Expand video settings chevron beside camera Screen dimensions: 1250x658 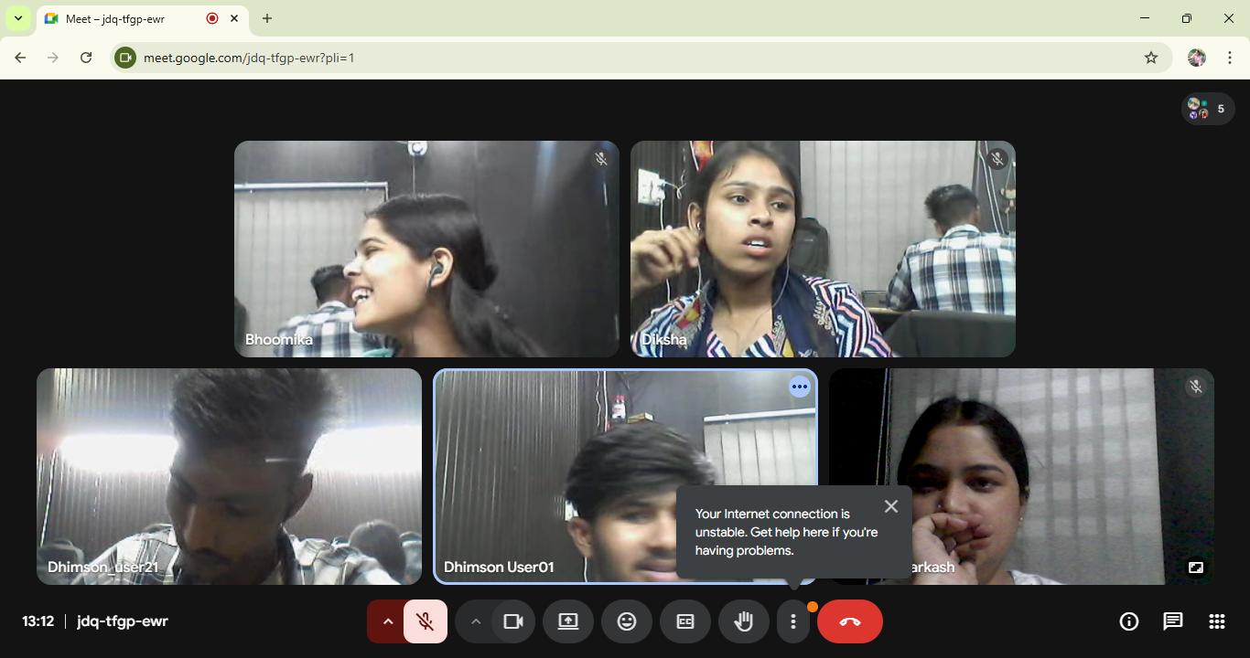[475, 621]
